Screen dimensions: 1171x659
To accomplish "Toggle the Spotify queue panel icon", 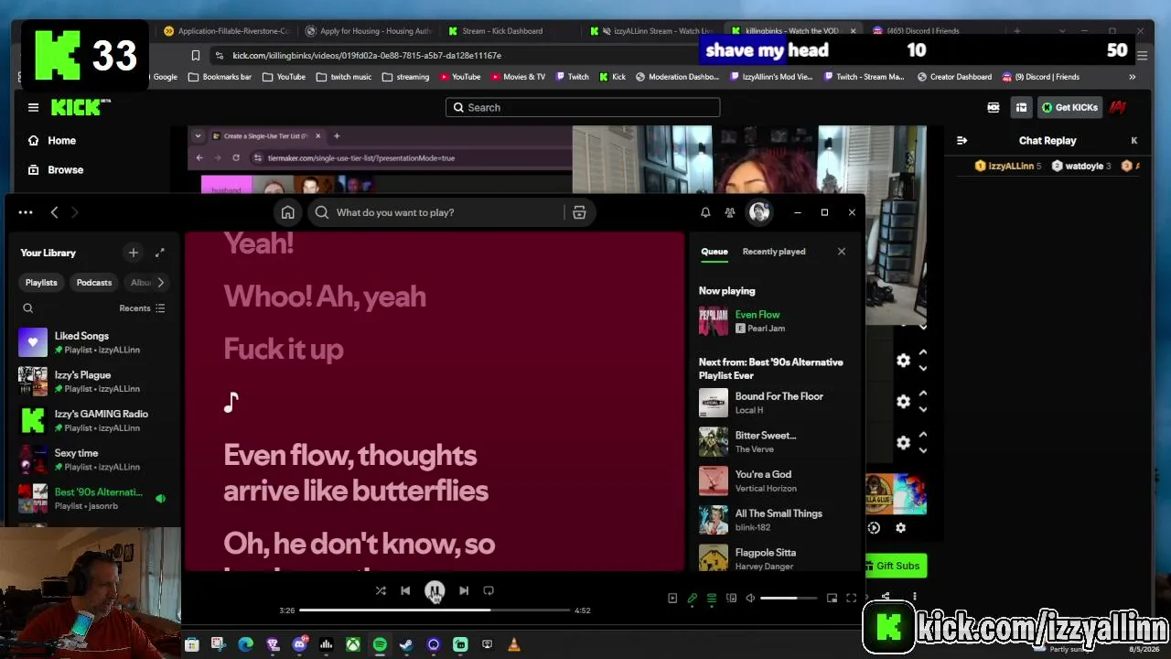I will click(712, 599).
